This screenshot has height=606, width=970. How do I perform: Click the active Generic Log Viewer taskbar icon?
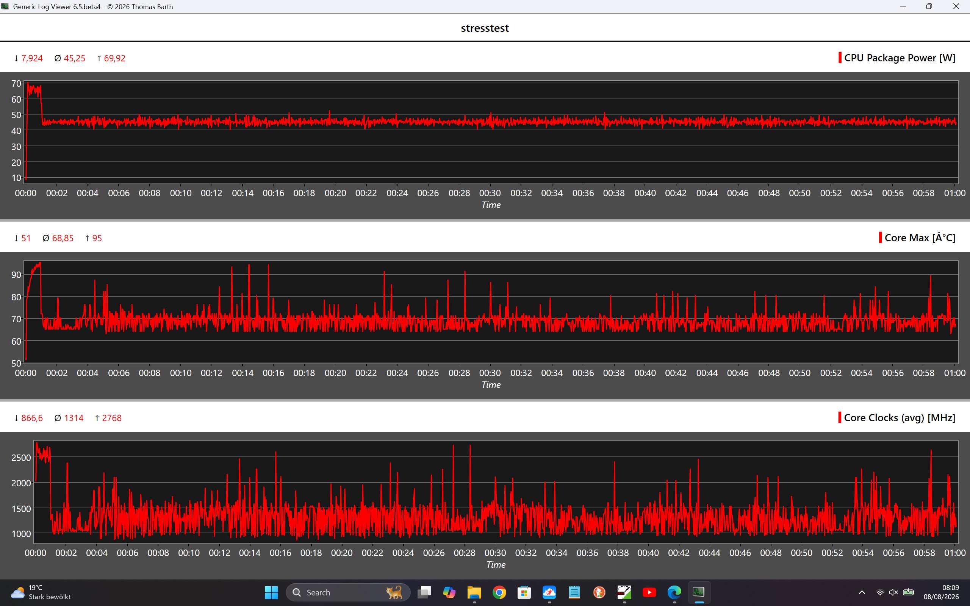pos(699,592)
